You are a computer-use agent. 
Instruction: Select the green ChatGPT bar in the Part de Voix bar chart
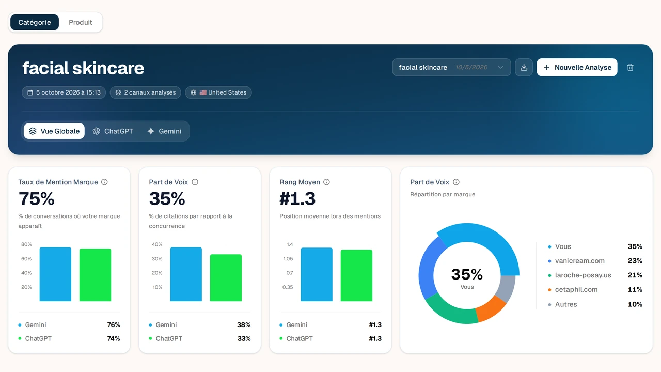(x=226, y=278)
